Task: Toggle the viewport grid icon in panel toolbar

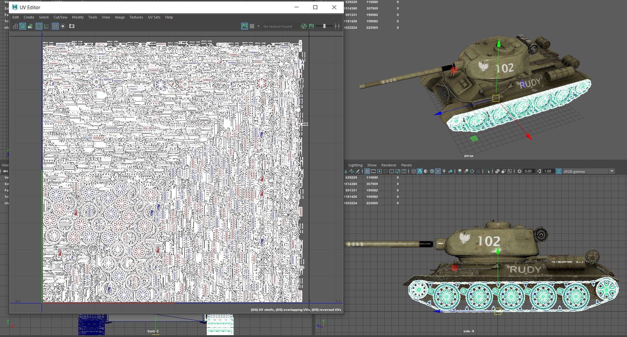Action: tap(367, 171)
